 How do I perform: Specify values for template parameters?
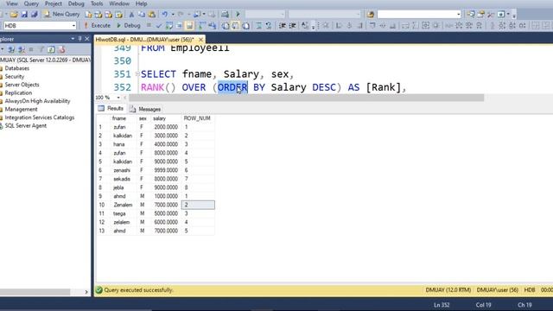(x=305, y=26)
